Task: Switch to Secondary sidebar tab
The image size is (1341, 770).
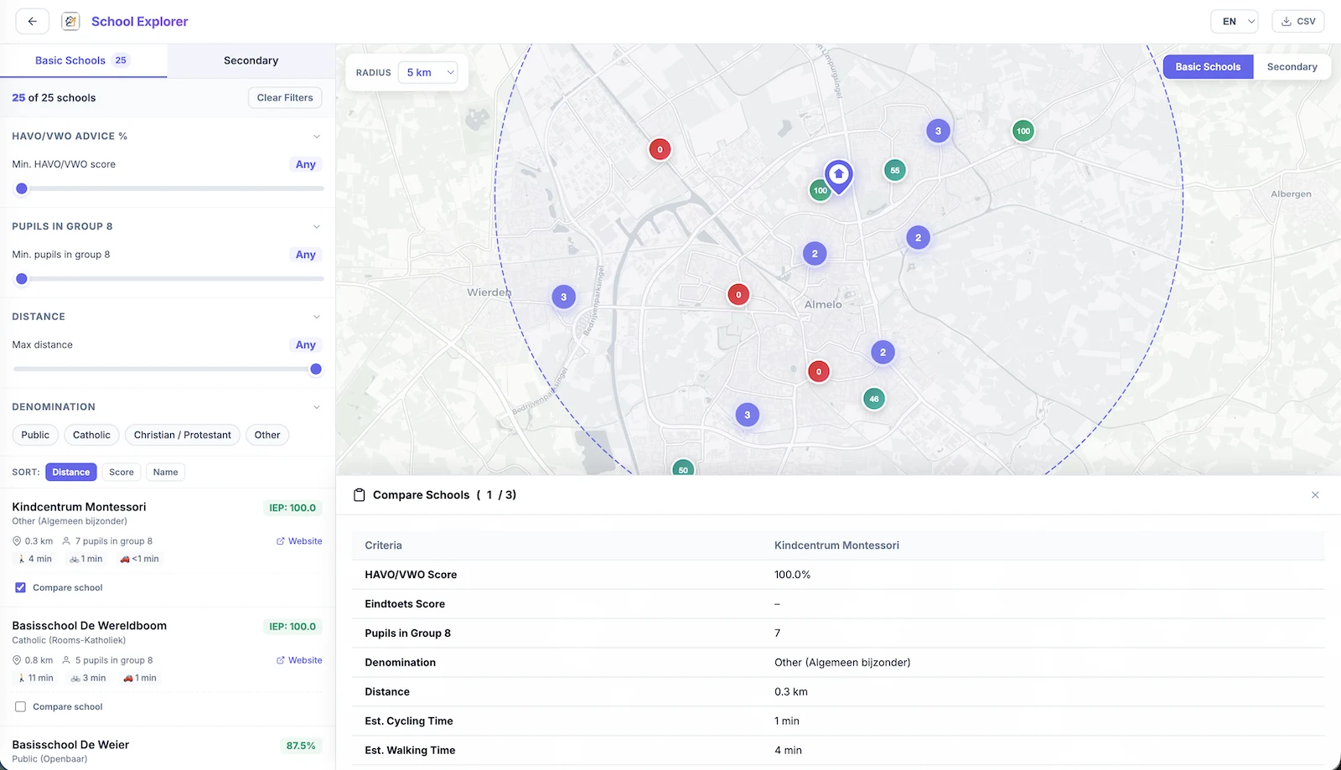Action: (251, 60)
